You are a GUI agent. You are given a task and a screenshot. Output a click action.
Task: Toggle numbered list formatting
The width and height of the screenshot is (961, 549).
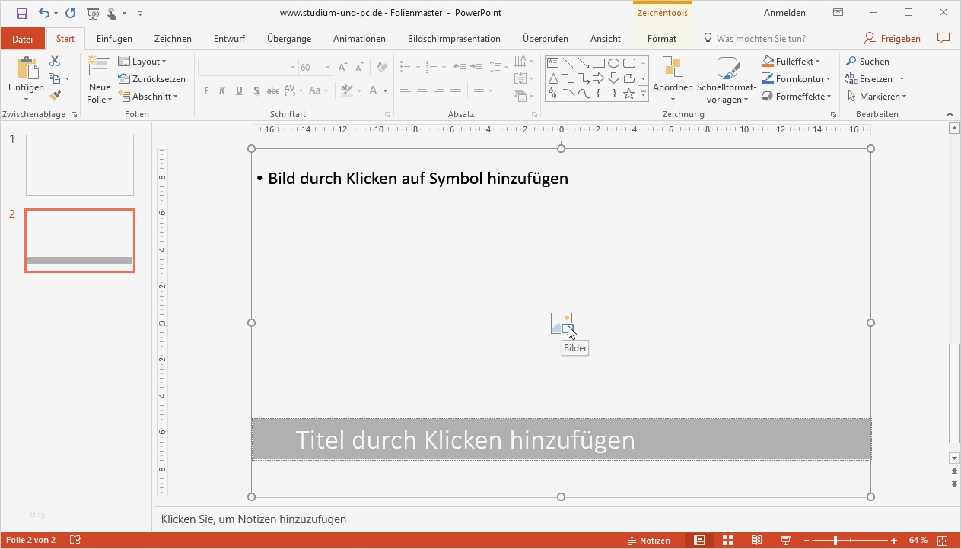[431, 66]
